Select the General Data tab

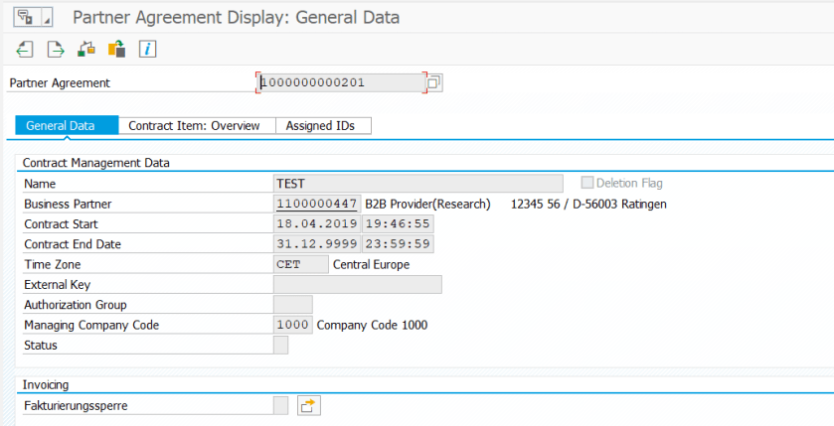[61, 126]
